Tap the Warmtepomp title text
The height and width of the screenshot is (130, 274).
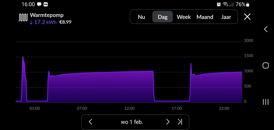pyautogui.click(x=47, y=15)
